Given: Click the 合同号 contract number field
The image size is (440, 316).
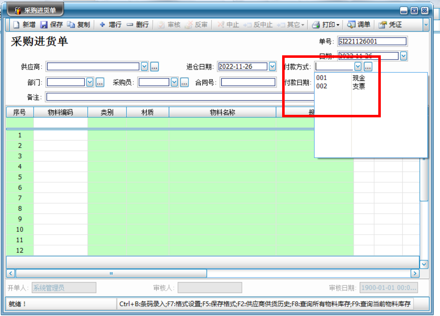Looking at the screenshot, I should click(248, 83).
